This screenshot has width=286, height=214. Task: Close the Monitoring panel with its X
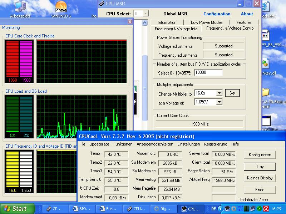[130, 22]
